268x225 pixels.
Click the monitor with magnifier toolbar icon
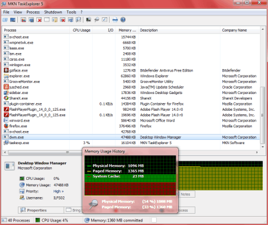[x=88, y=20]
